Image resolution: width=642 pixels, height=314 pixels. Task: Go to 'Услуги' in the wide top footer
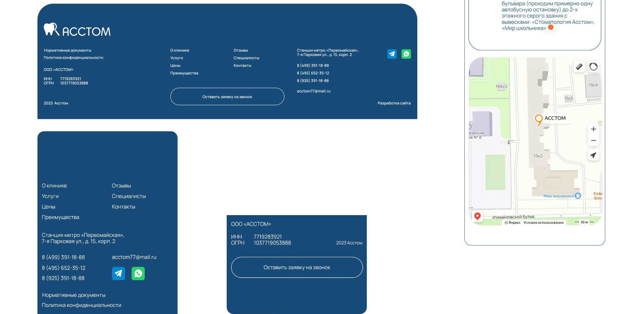point(177,58)
